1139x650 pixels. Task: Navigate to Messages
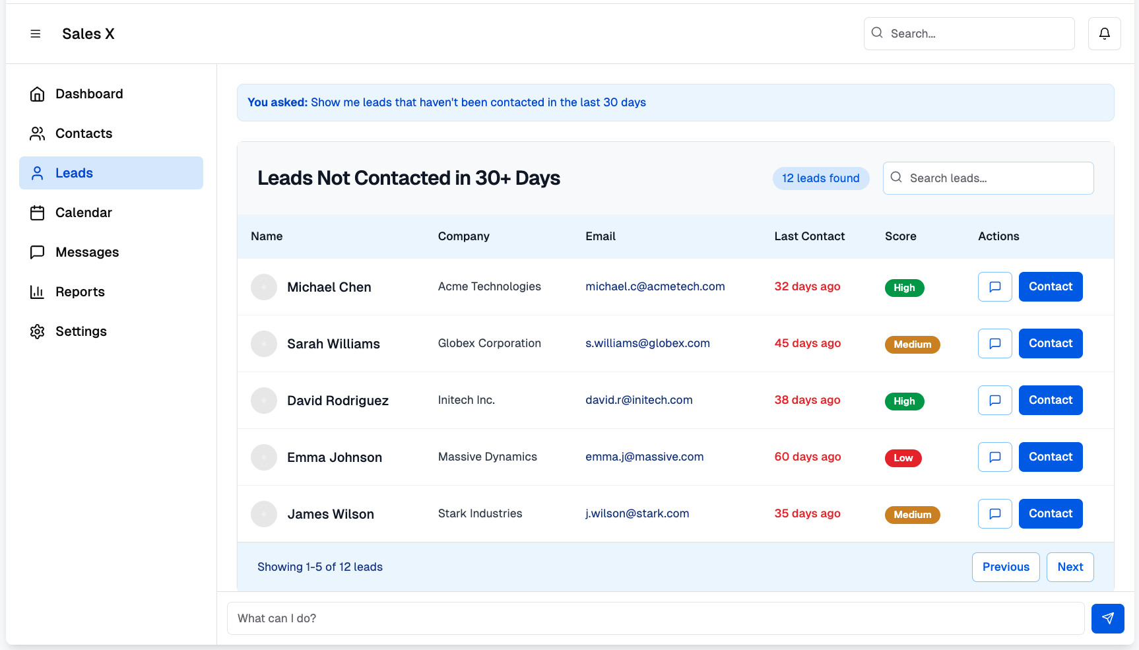click(111, 252)
